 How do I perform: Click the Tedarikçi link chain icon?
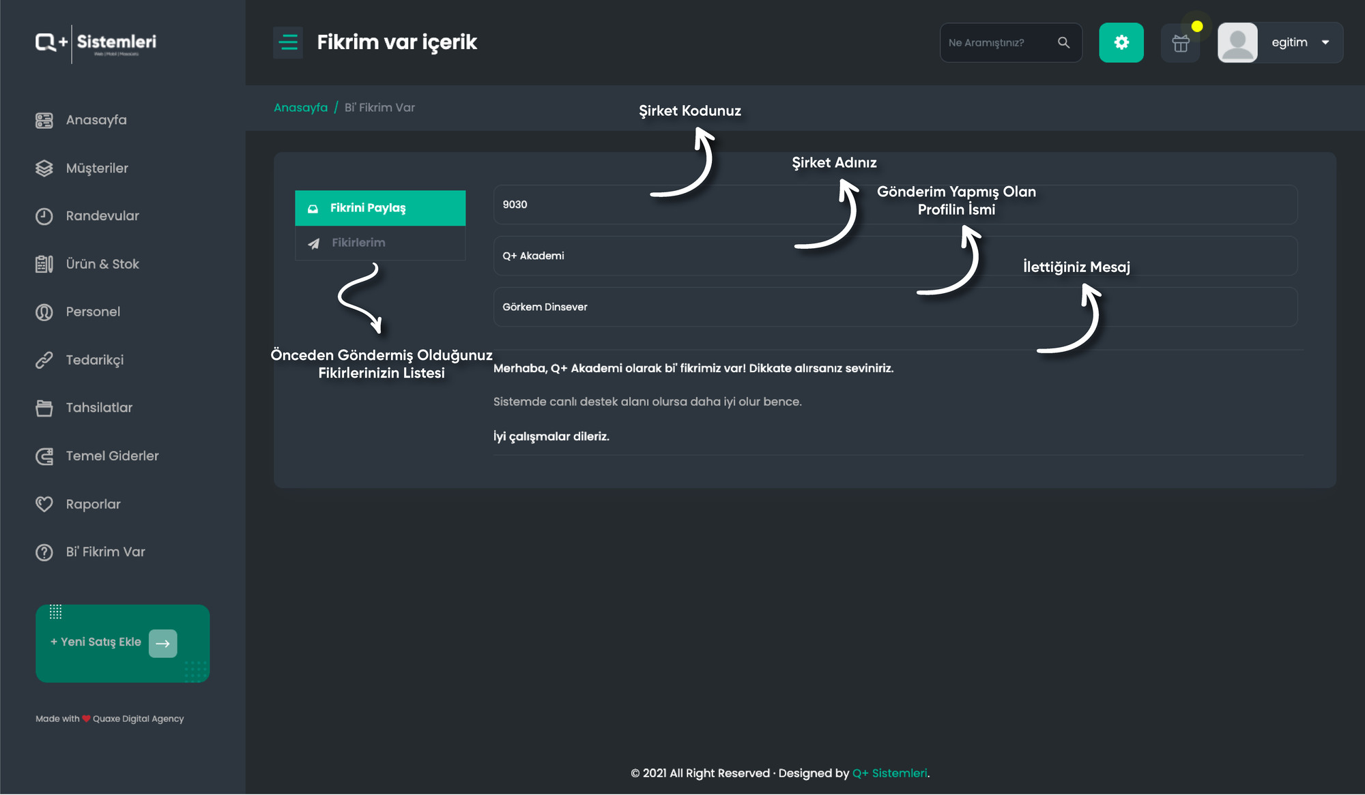[x=44, y=360]
